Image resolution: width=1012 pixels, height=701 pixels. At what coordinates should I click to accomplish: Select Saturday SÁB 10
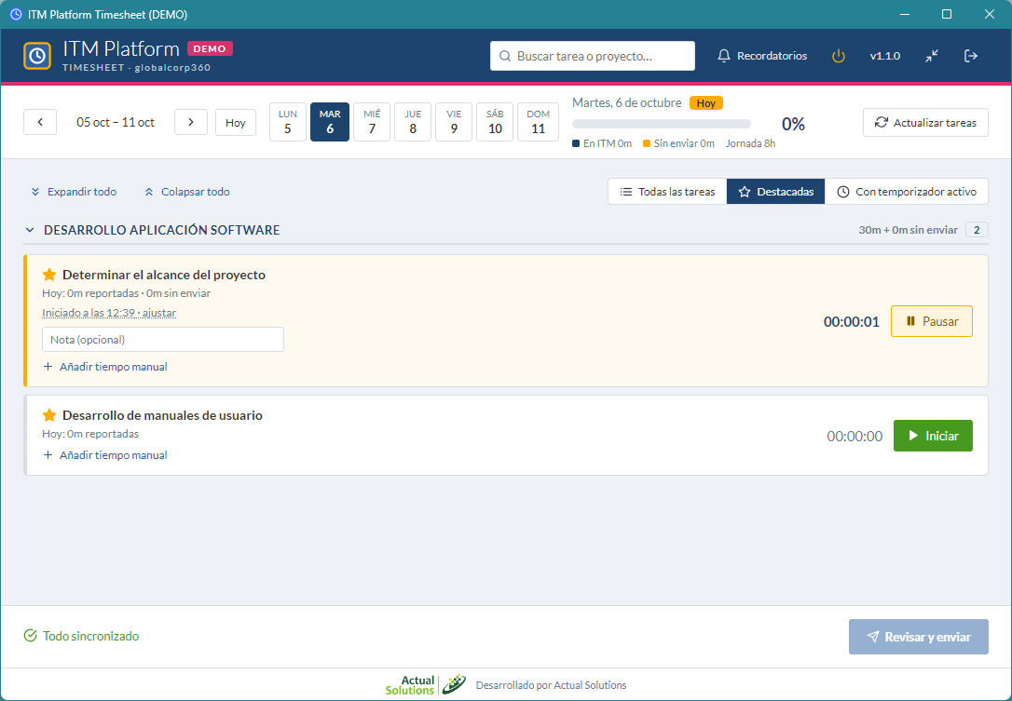click(495, 122)
